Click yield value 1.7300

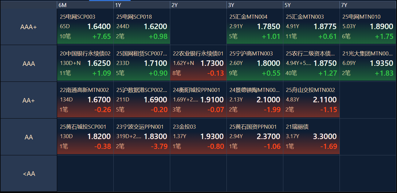tap(212, 63)
